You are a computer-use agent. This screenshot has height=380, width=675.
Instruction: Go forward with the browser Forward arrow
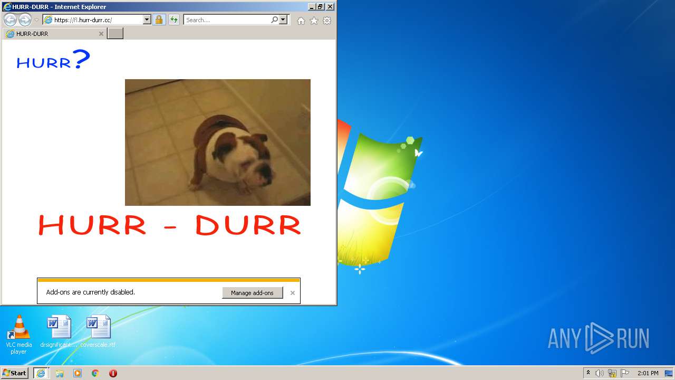click(x=25, y=20)
